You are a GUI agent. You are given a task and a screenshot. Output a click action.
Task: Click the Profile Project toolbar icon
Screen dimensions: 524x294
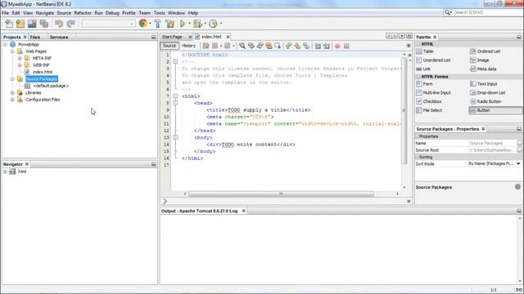(213, 24)
